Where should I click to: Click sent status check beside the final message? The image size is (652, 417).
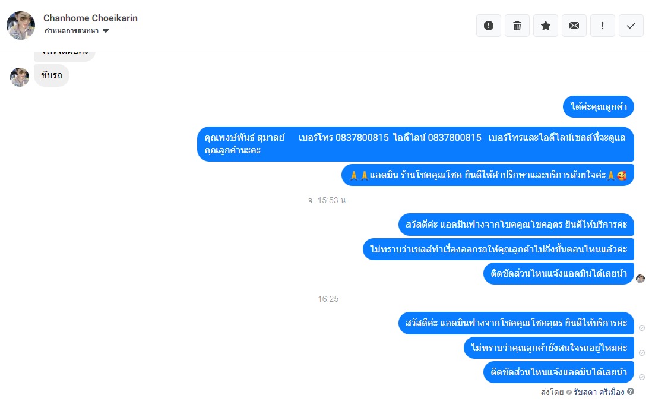coord(642,377)
